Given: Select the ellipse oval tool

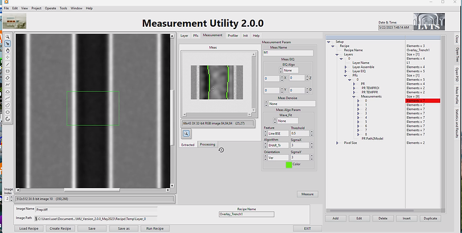Looking at the screenshot, I should point(7,112).
